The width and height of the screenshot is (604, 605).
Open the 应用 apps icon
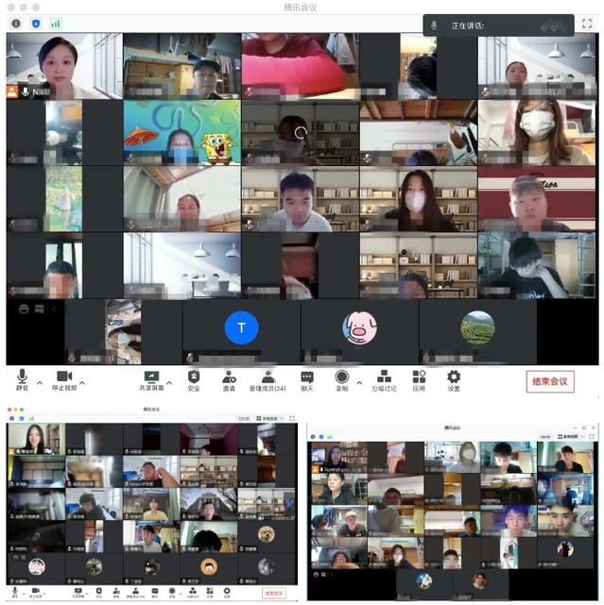point(420,379)
